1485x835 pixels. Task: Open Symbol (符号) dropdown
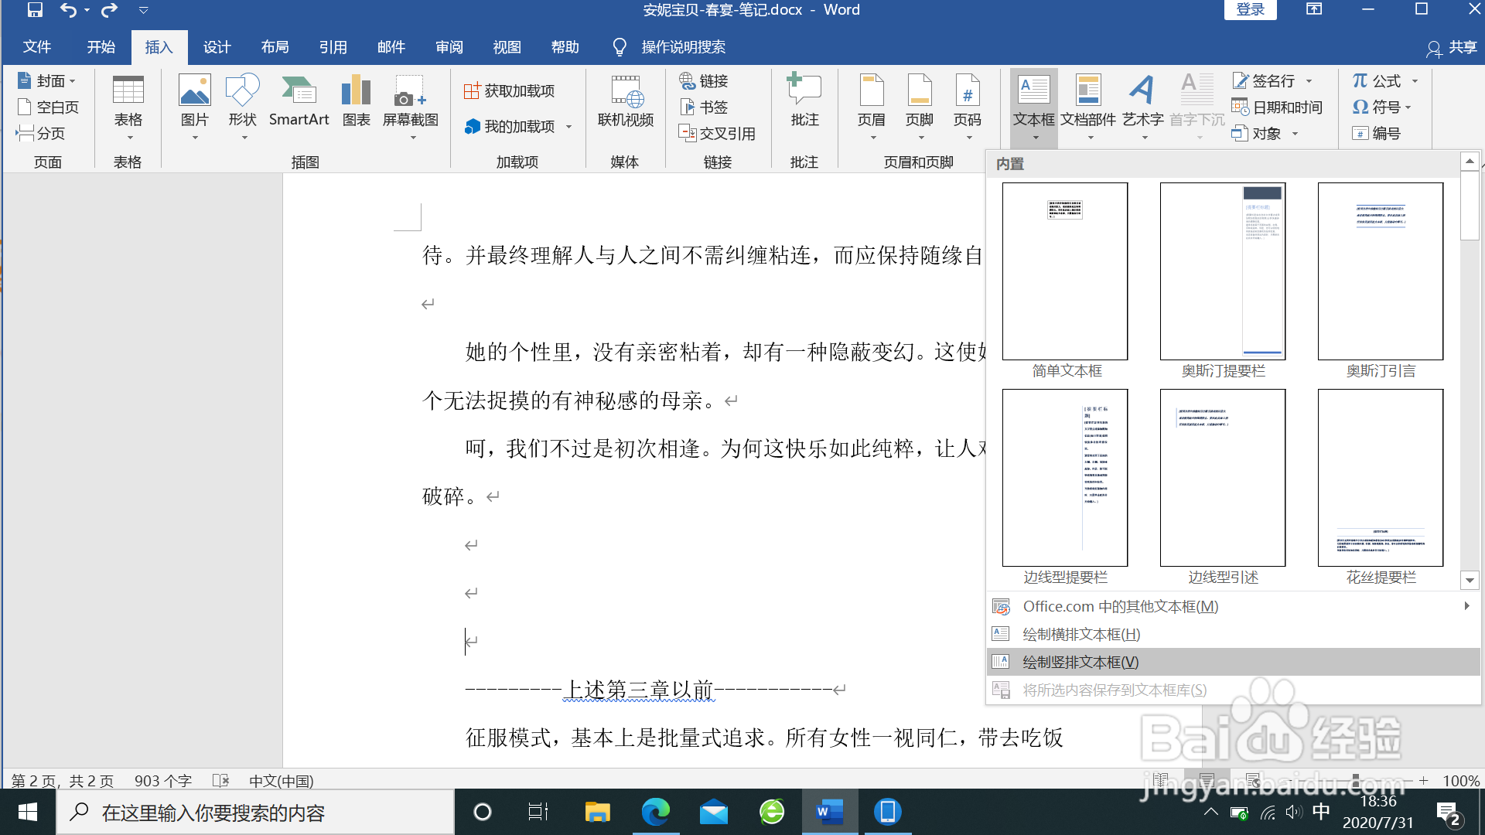point(1383,107)
